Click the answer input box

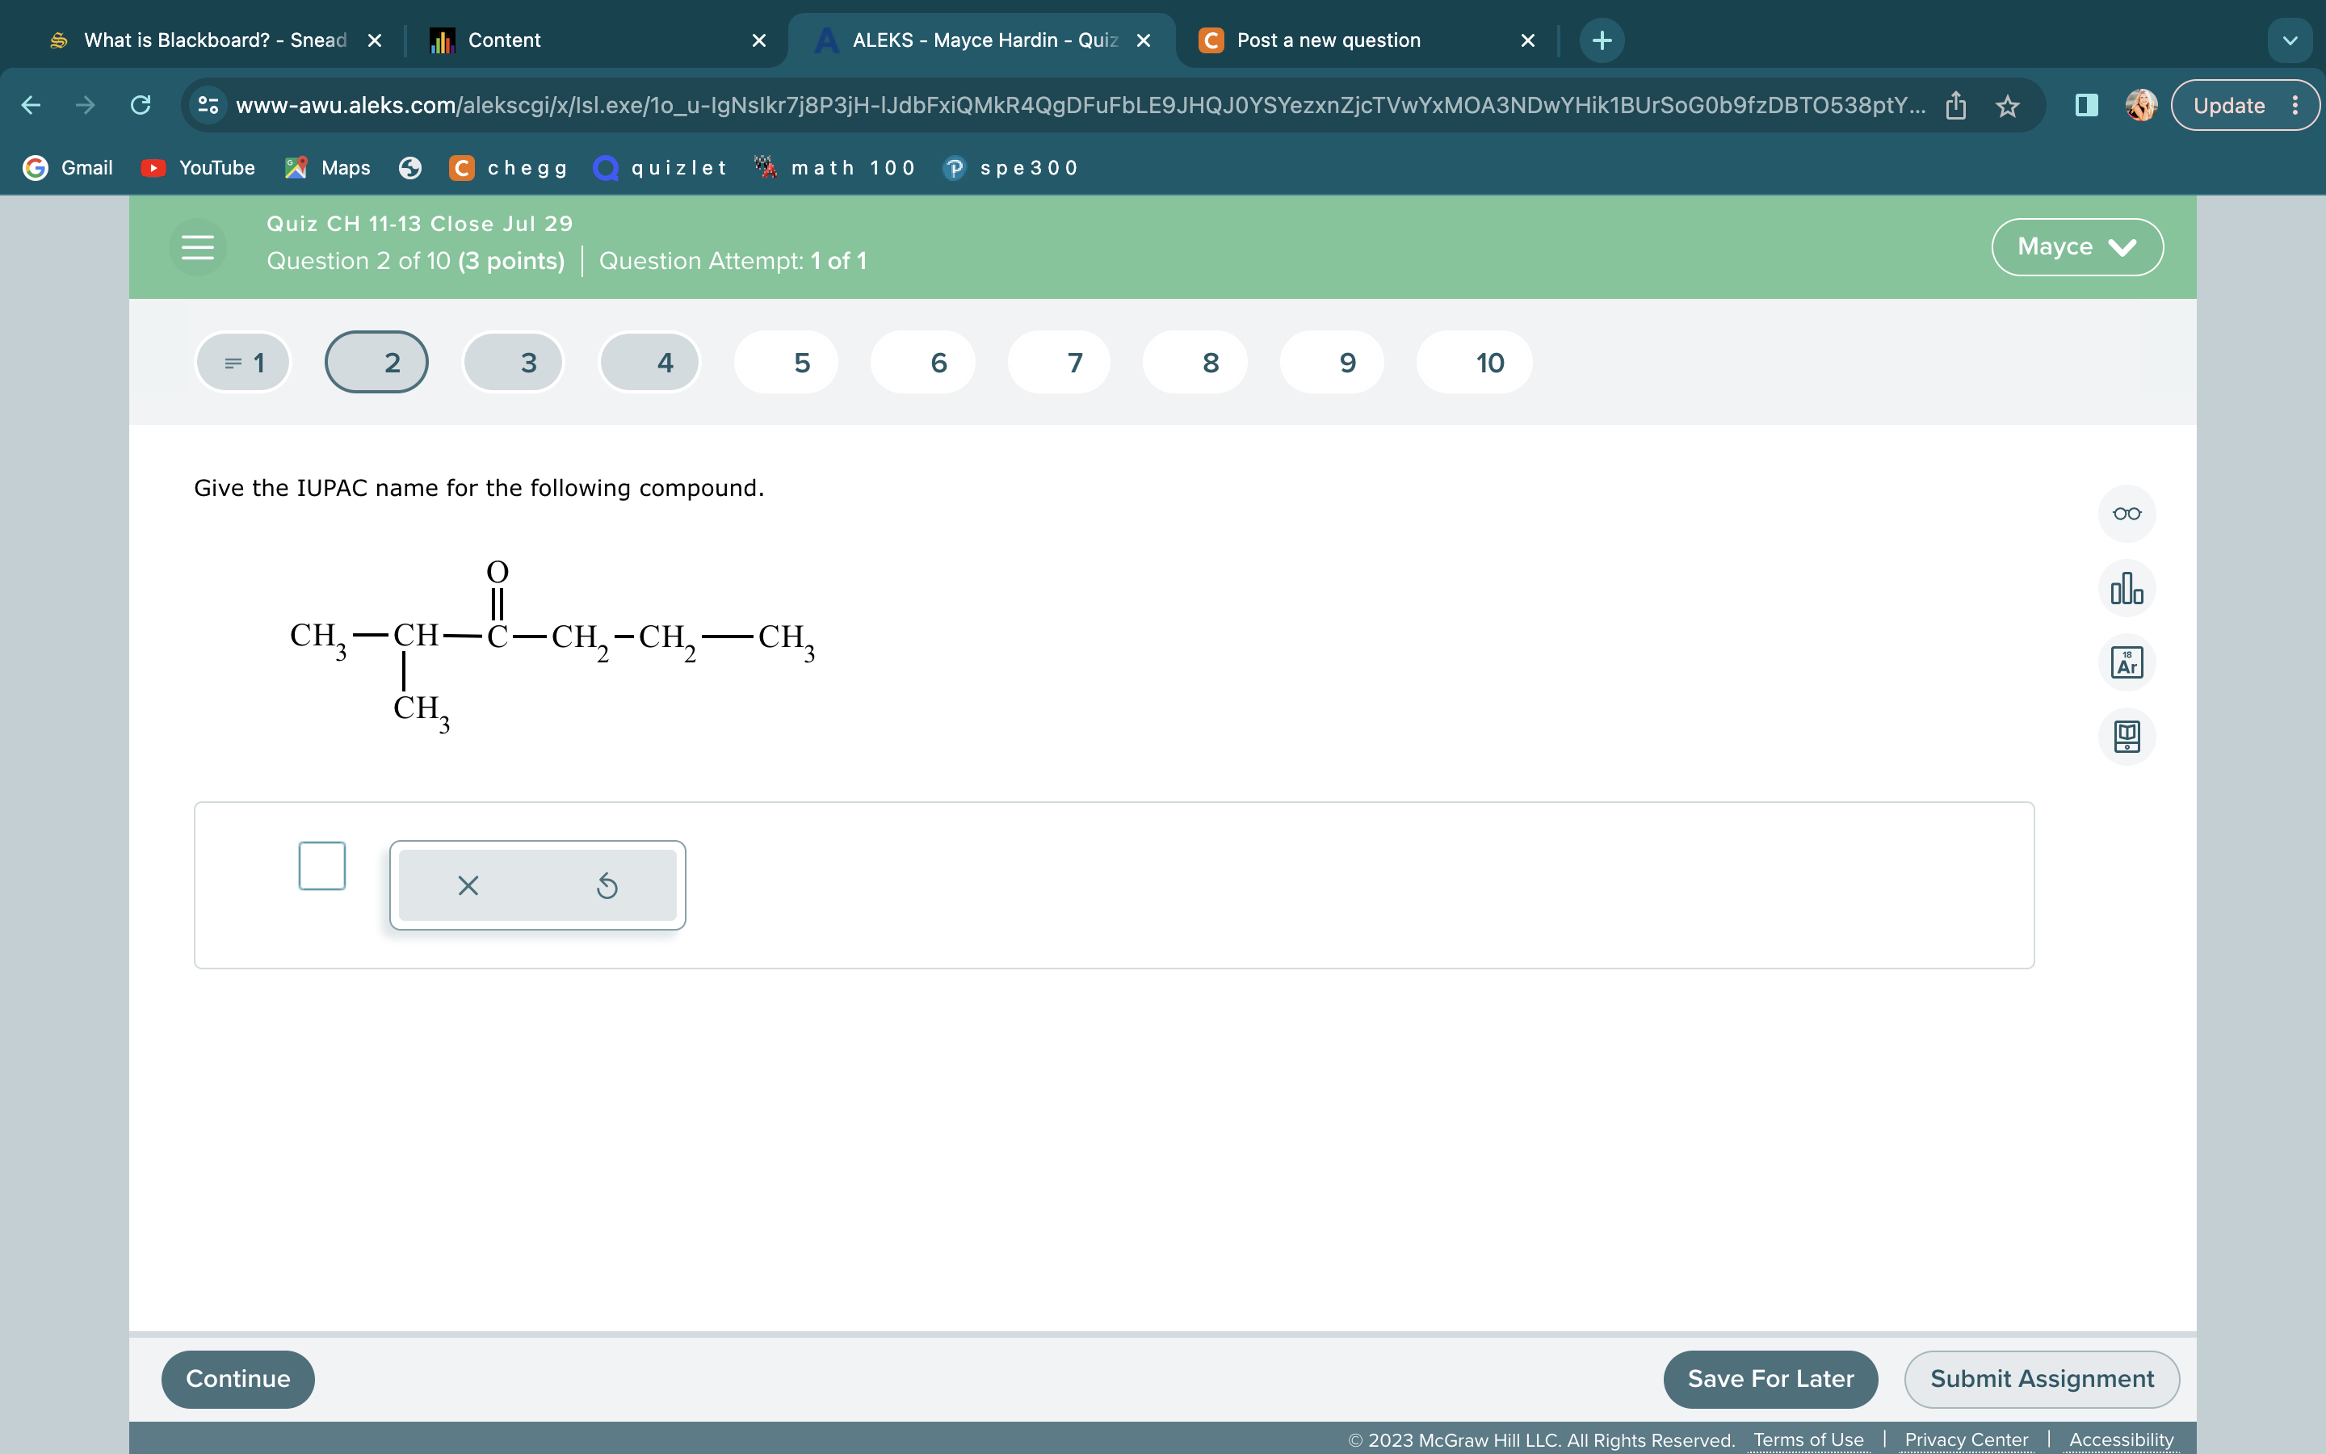pos(322,865)
